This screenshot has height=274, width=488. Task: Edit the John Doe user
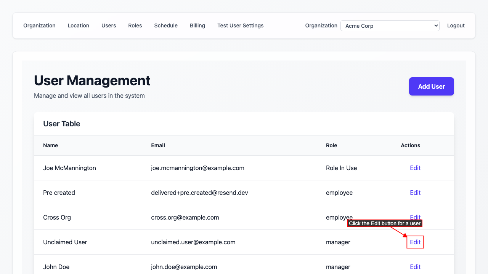415,267
